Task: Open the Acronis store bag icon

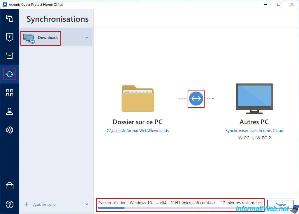Action: (x=10, y=186)
